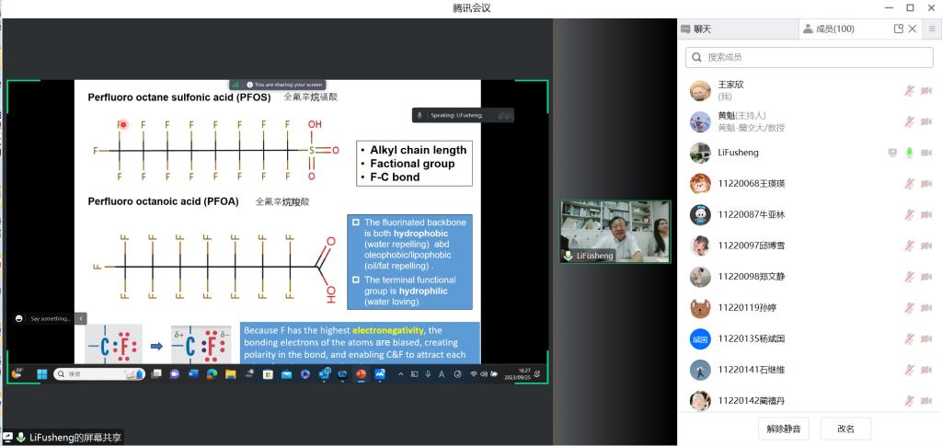The height and width of the screenshot is (446, 942).
Task: Click the network signal strength icon
Action: click(235, 85)
